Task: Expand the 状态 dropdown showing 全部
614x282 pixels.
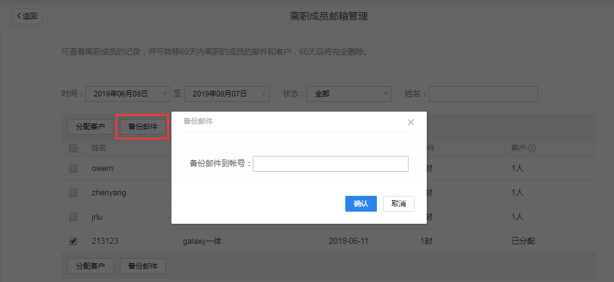Action: pos(348,94)
